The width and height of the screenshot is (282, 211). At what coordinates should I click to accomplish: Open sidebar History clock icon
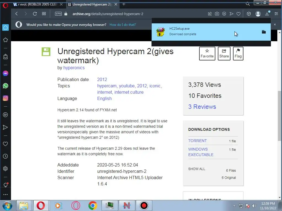click(x=6, y=156)
